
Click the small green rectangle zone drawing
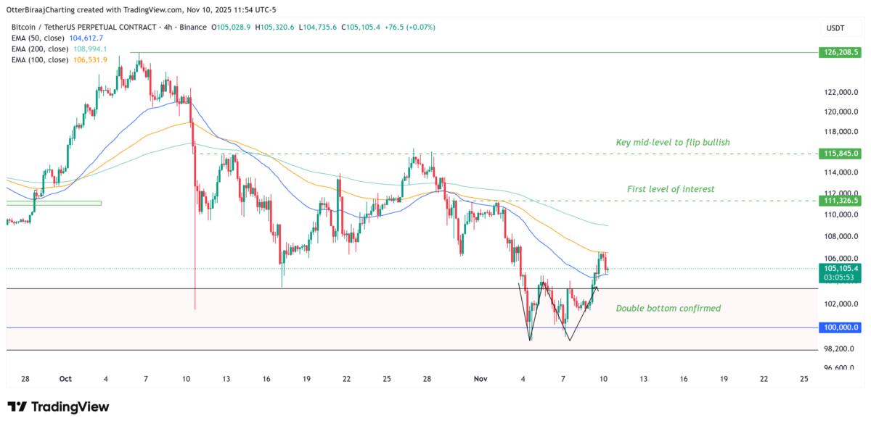point(54,203)
